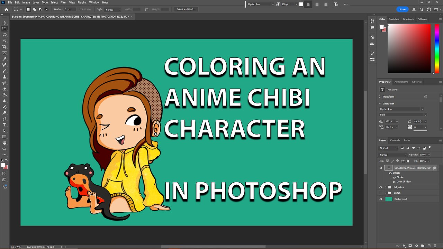443x249 pixels.
Task: Select the Eraser tool
Action: pos(4,89)
